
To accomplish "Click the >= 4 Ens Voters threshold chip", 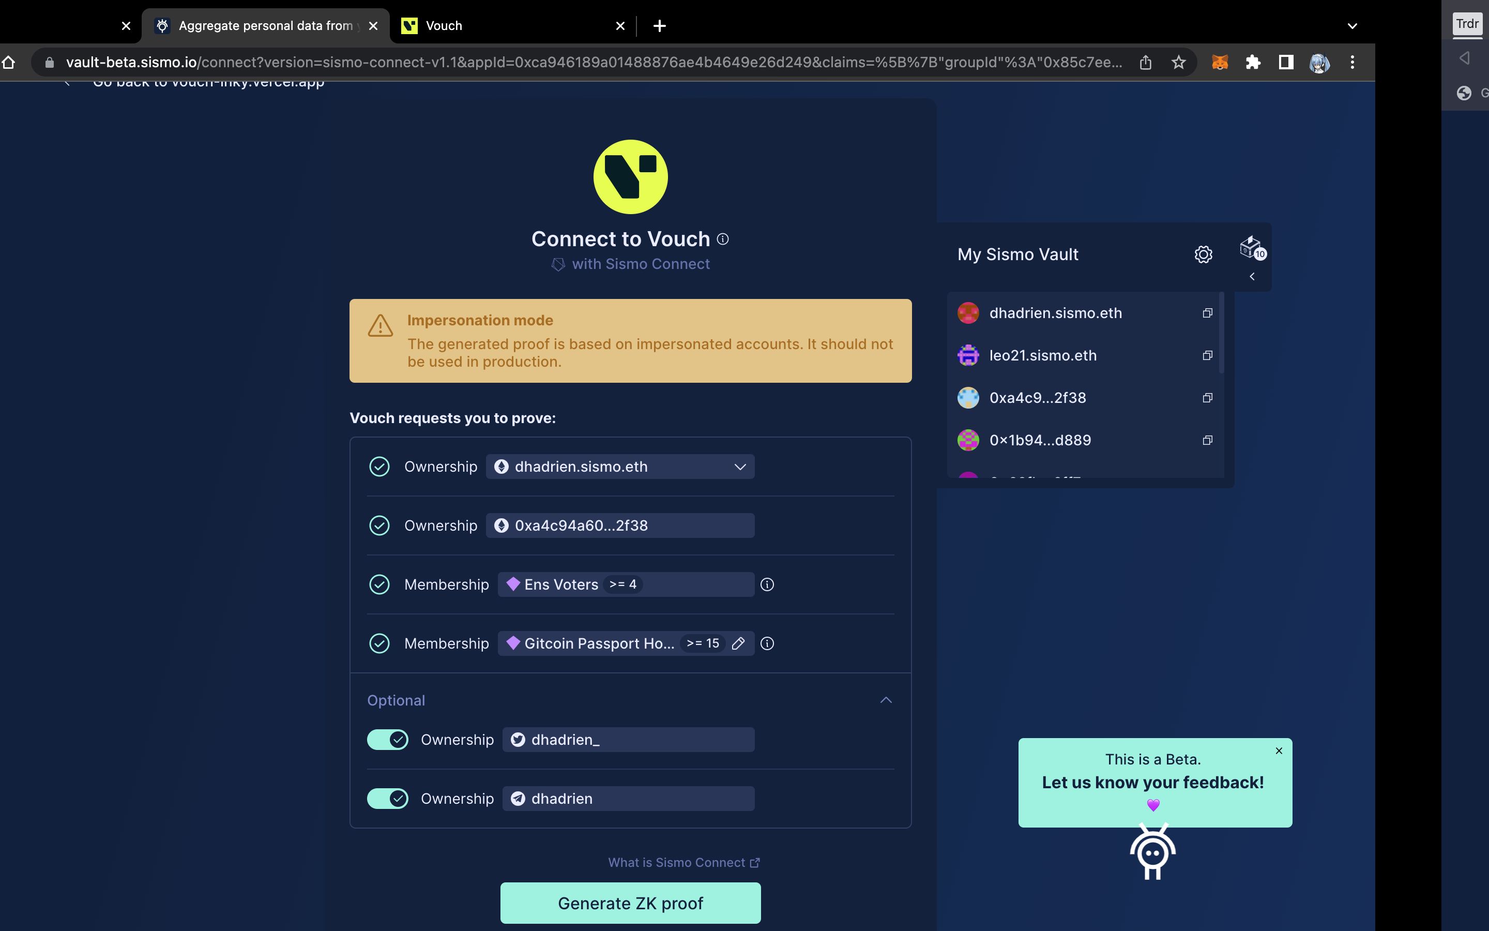I will pyautogui.click(x=622, y=584).
